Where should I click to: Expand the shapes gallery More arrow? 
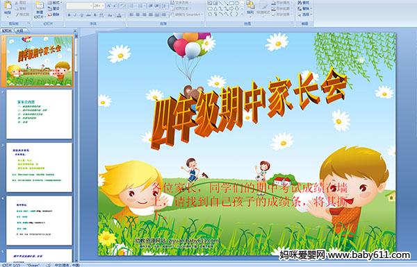[242, 14]
